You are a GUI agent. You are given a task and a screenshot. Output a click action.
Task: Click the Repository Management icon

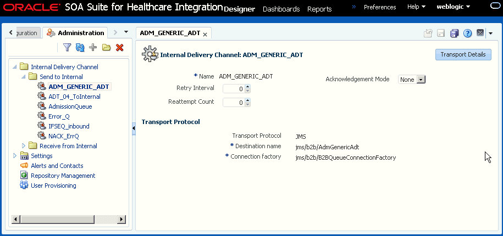24,176
